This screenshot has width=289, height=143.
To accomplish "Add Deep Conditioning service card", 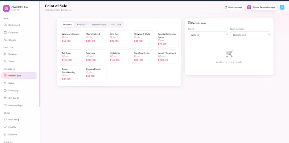I will [71, 74].
